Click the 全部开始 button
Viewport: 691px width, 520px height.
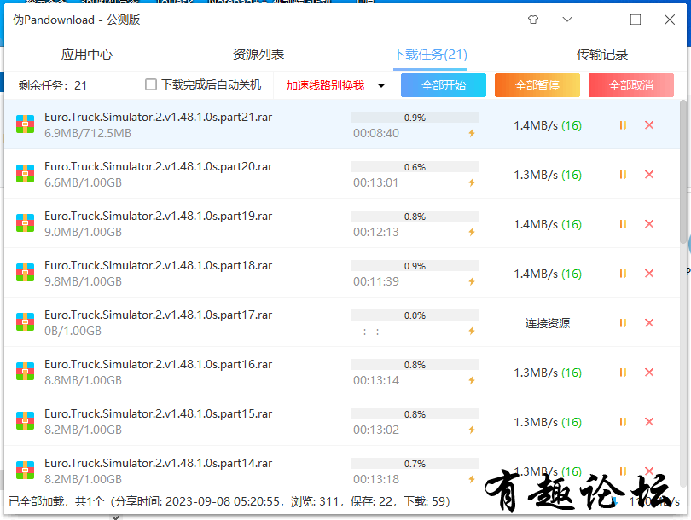pos(444,85)
